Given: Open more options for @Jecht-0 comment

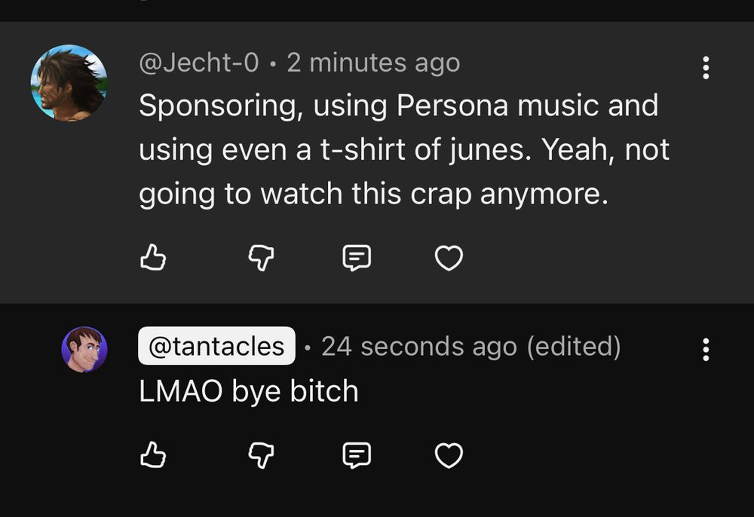Looking at the screenshot, I should tap(706, 68).
